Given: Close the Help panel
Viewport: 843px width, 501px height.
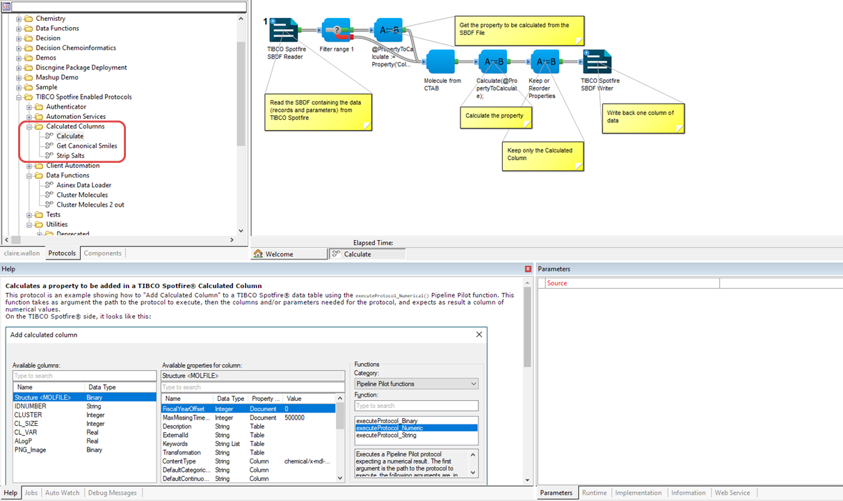Looking at the screenshot, I should (528, 269).
